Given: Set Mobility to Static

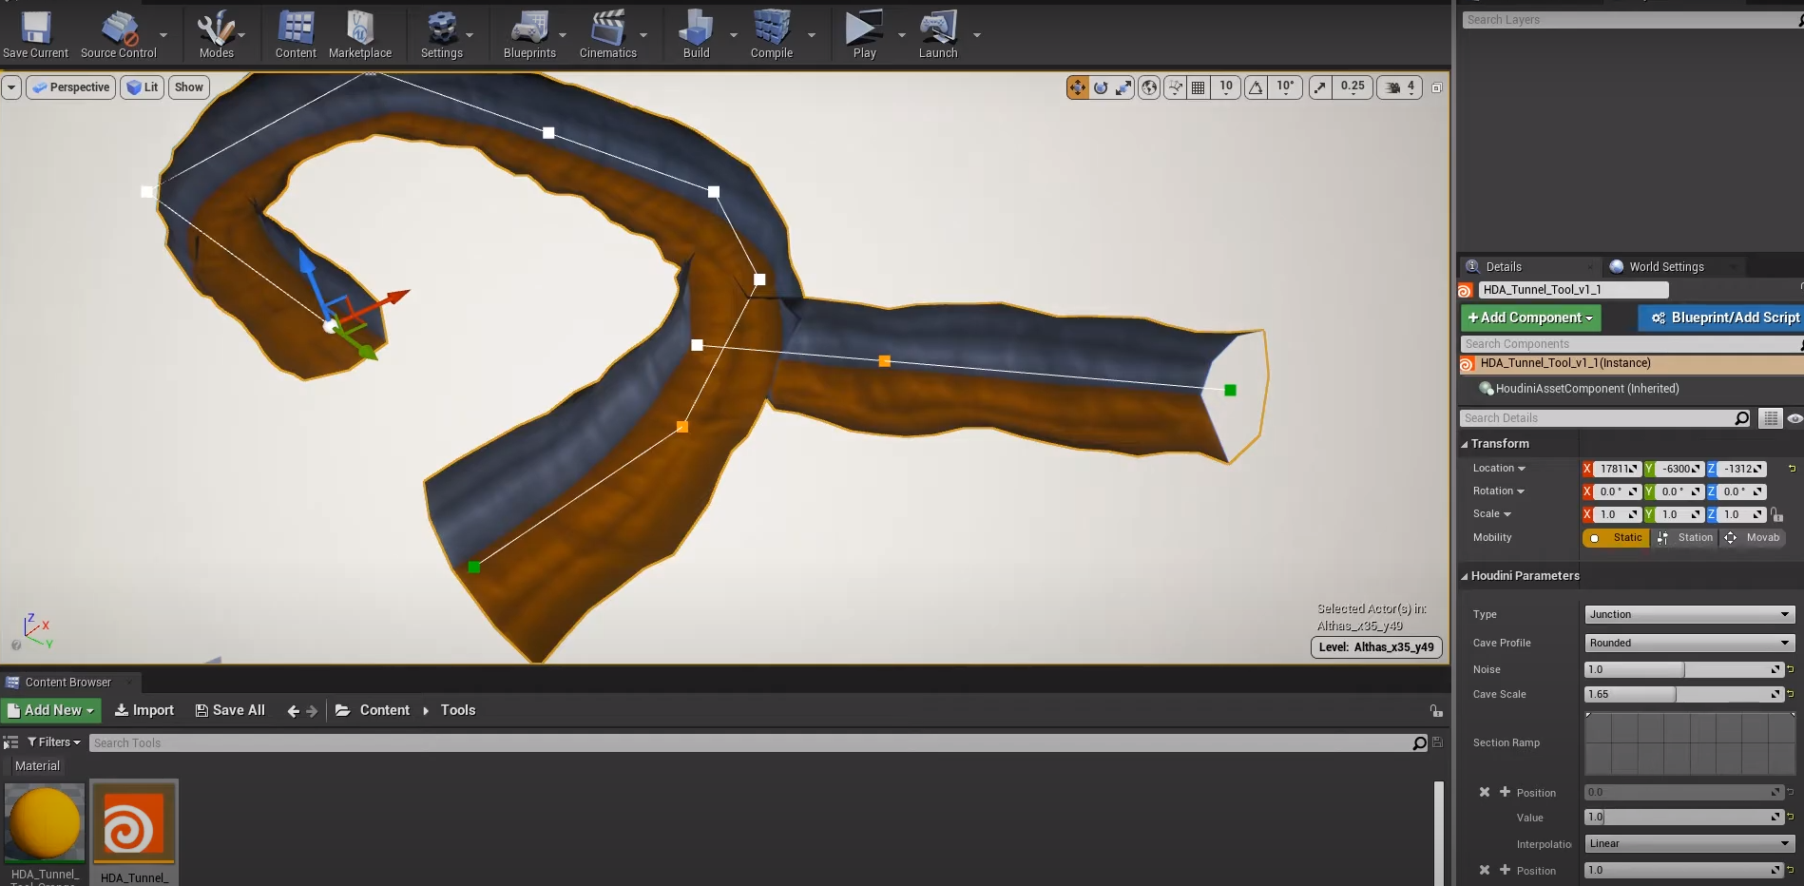Looking at the screenshot, I should [x=1617, y=538].
